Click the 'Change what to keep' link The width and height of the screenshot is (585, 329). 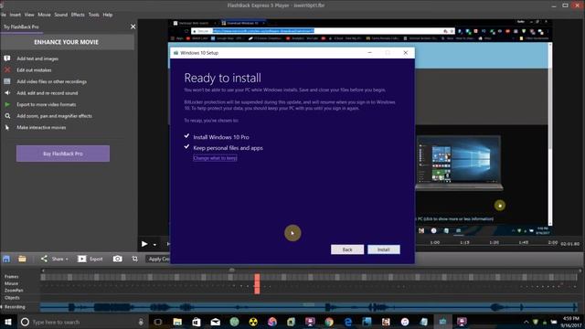pyautogui.click(x=215, y=158)
